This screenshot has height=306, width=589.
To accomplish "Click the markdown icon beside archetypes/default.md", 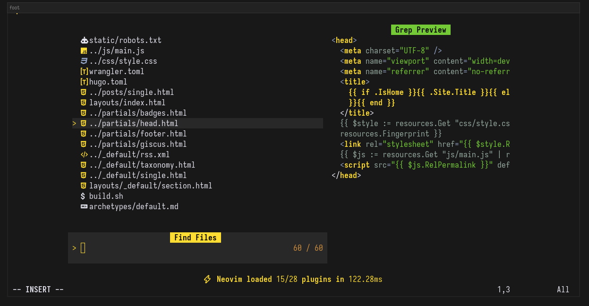I will (x=84, y=207).
